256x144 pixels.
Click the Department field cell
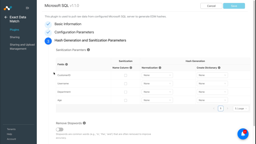point(83,92)
